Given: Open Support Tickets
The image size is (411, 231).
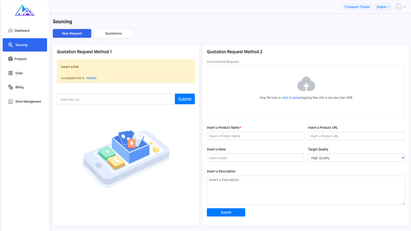Looking at the screenshot, I should tap(357, 7).
